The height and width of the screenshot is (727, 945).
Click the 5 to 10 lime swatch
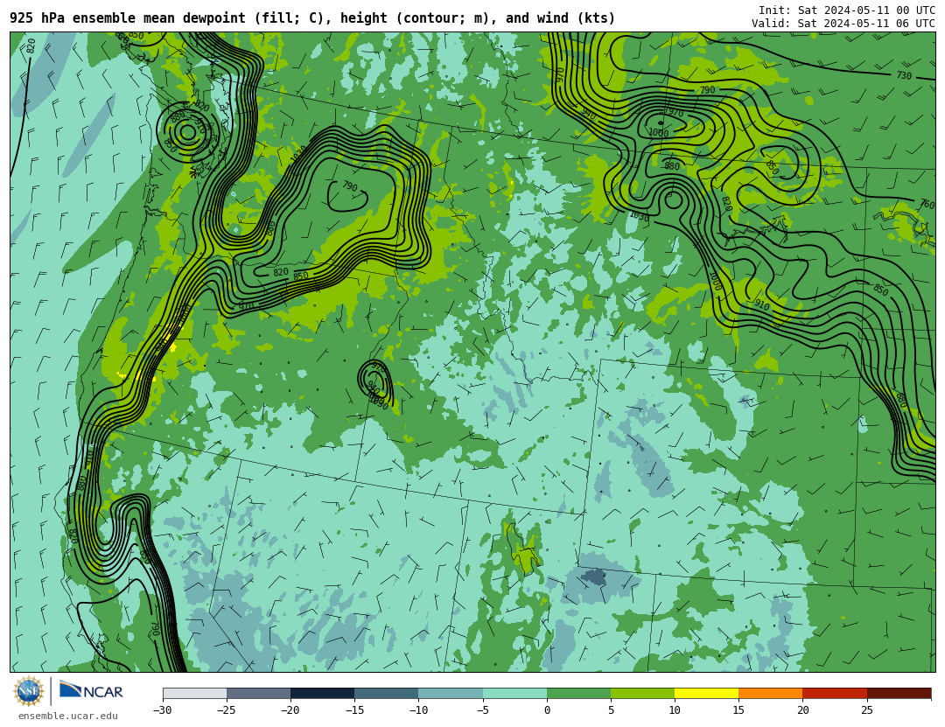(x=642, y=694)
